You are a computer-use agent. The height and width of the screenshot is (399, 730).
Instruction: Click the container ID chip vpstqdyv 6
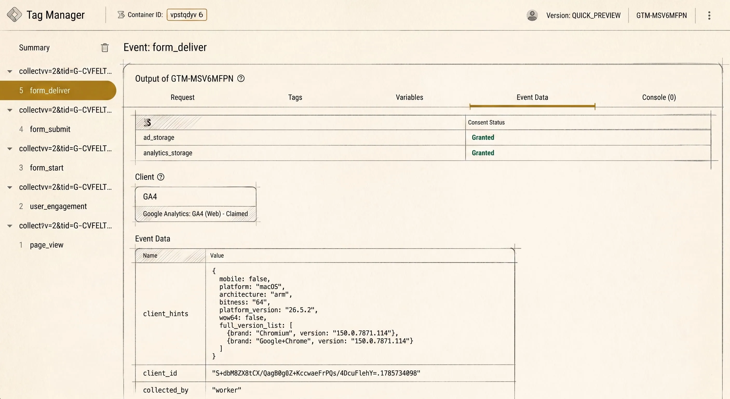tap(187, 15)
